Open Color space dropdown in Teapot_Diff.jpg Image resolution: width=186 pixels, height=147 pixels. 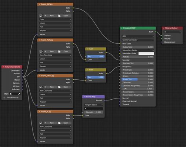(x=55, y=20)
